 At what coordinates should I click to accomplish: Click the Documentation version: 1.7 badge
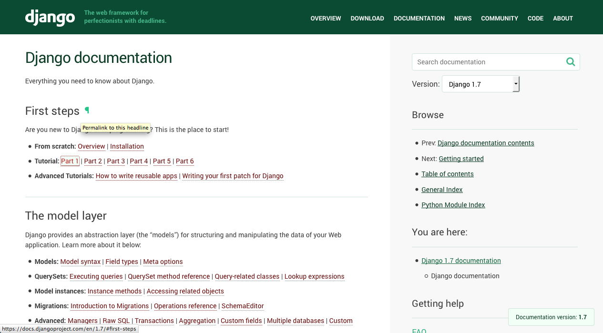click(551, 317)
